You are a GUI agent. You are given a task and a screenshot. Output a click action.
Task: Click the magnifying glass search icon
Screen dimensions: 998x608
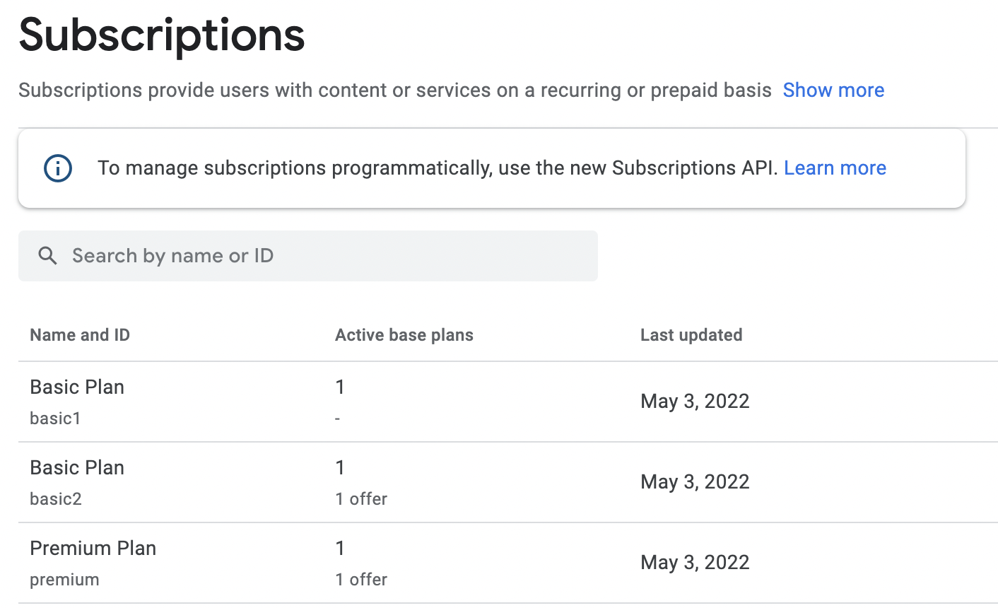(47, 256)
